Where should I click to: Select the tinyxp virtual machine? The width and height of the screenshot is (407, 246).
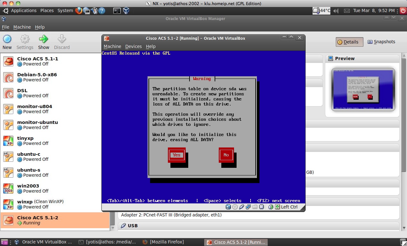pyautogui.click(x=55, y=141)
